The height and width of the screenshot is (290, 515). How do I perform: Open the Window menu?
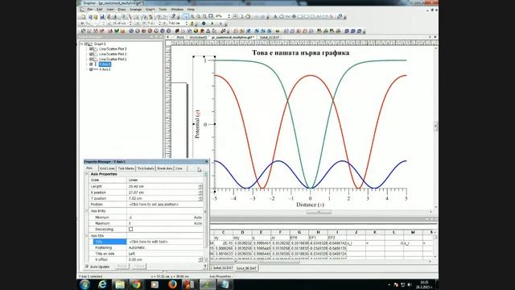[x=177, y=10]
